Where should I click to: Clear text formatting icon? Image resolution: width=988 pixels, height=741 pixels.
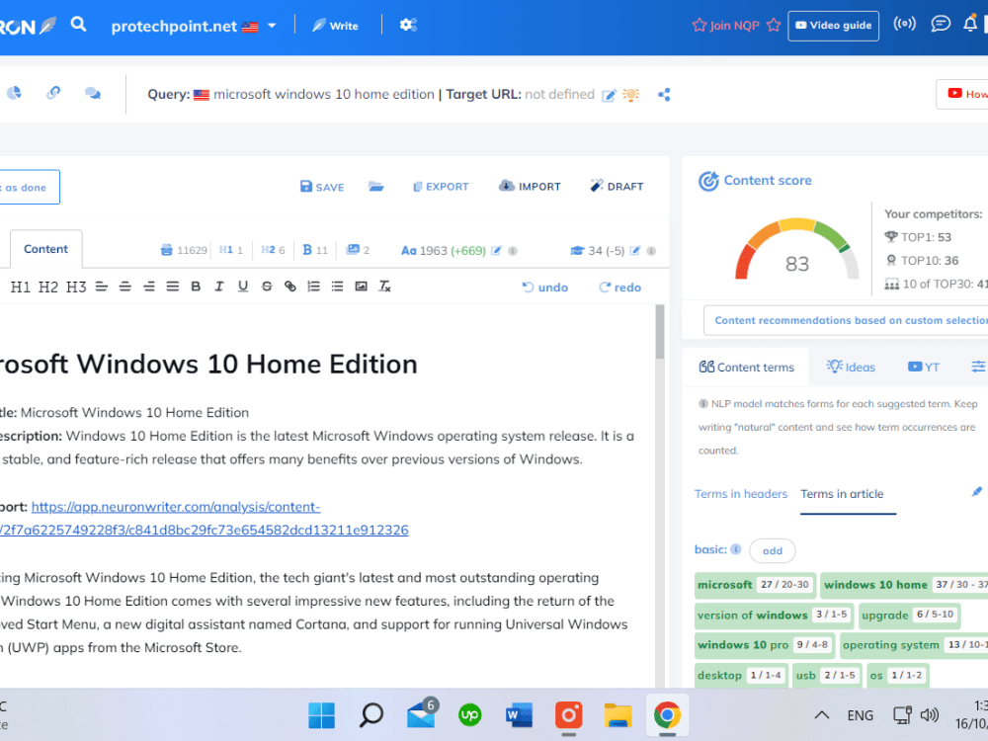click(x=385, y=287)
